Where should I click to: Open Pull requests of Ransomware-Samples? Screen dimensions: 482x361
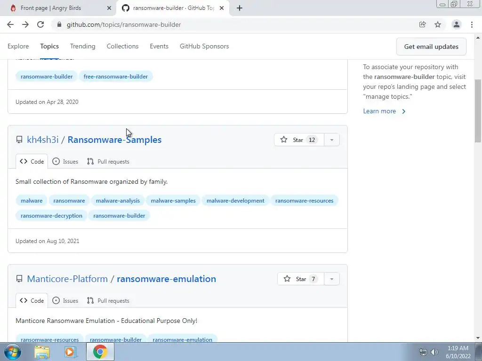pos(108,162)
